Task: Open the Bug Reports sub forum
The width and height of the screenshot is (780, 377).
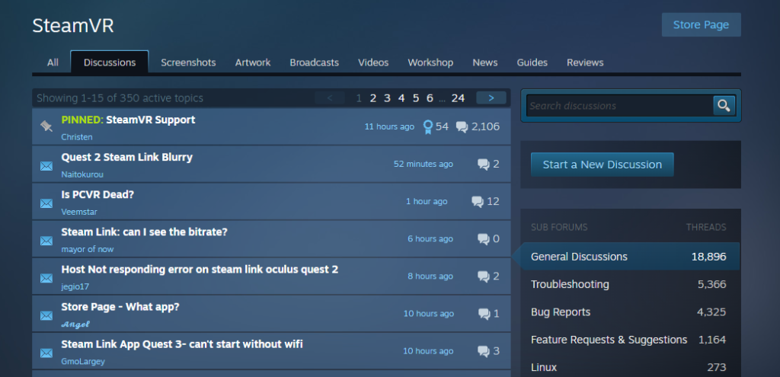Action: click(561, 312)
